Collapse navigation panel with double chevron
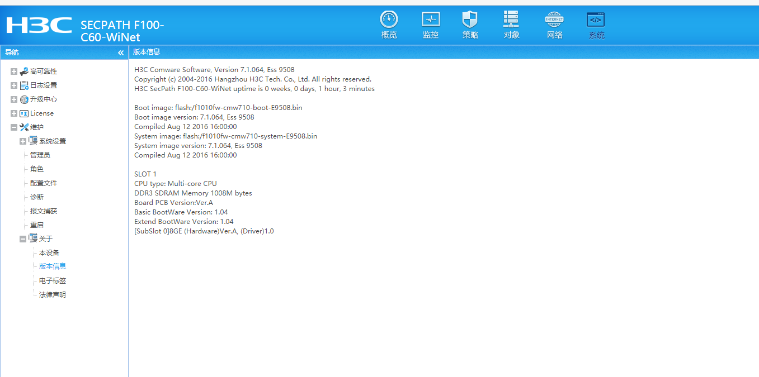This screenshot has width=759, height=377. pyautogui.click(x=121, y=53)
